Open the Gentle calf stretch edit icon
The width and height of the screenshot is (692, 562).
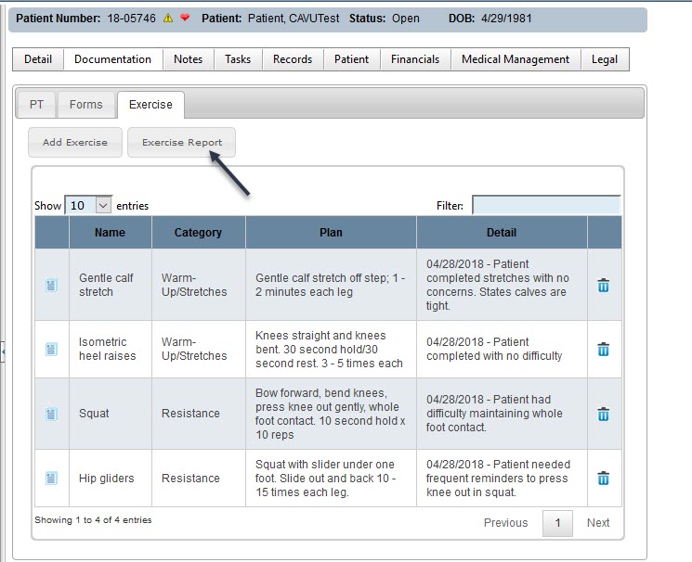51,286
